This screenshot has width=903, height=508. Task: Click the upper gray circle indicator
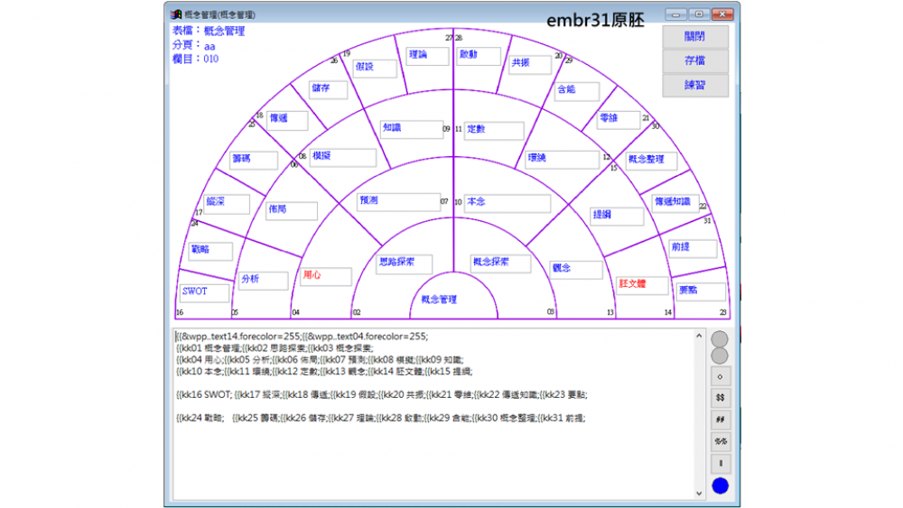[720, 339]
